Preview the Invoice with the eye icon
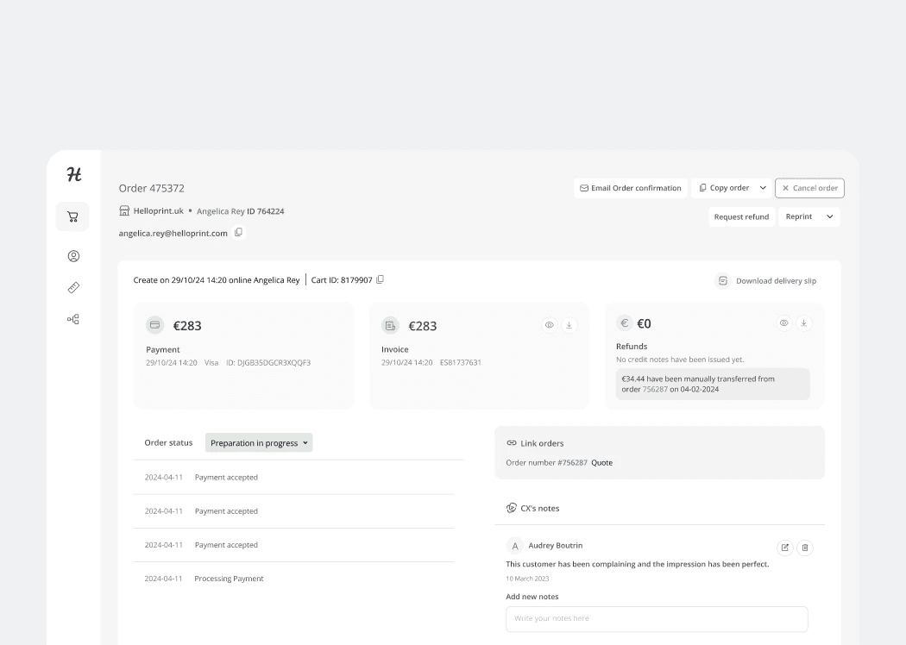The width and height of the screenshot is (906, 645). coord(549,325)
